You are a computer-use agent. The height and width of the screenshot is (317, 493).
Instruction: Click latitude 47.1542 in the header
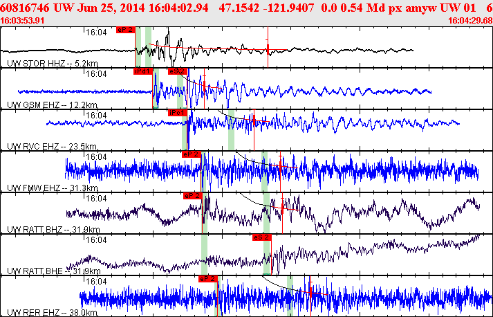pos(239,8)
